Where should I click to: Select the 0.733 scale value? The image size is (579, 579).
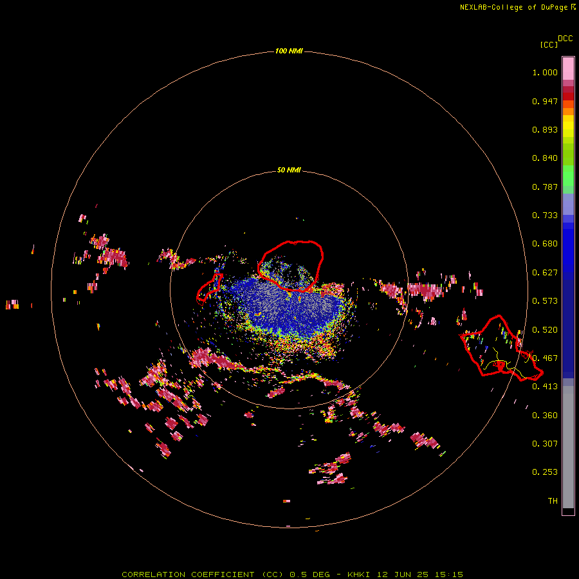click(x=545, y=216)
